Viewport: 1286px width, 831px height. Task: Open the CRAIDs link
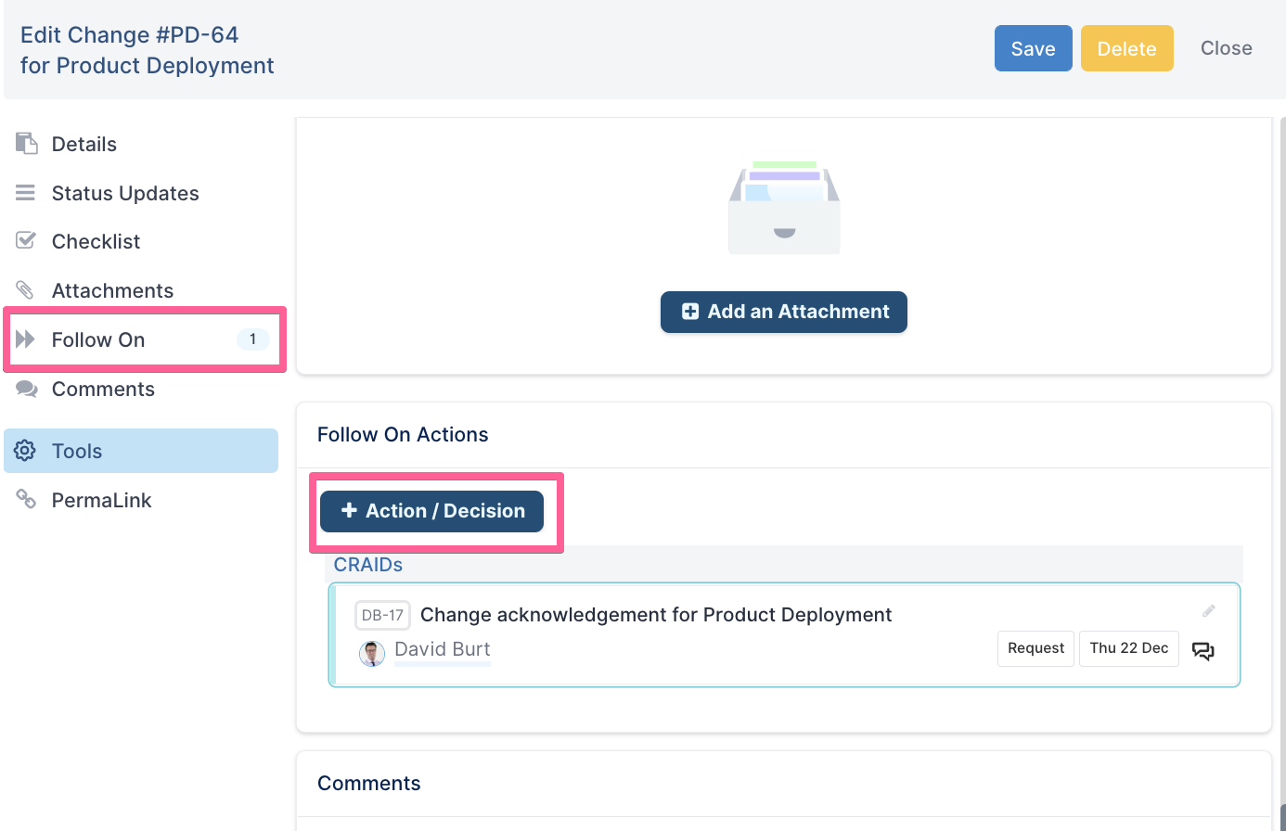368,565
